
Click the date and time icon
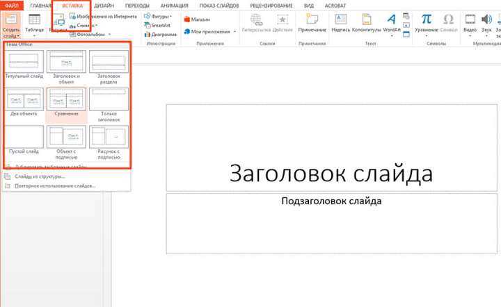click(x=406, y=16)
